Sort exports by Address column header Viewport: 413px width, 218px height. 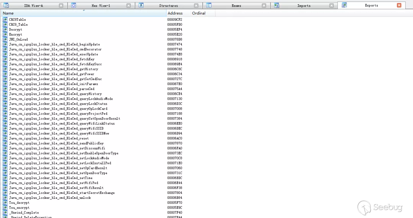[x=178, y=13]
